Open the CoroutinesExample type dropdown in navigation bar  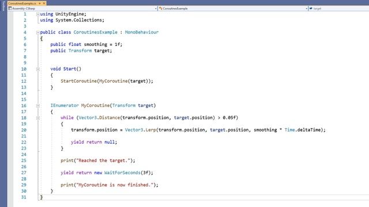click(x=233, y=9)
